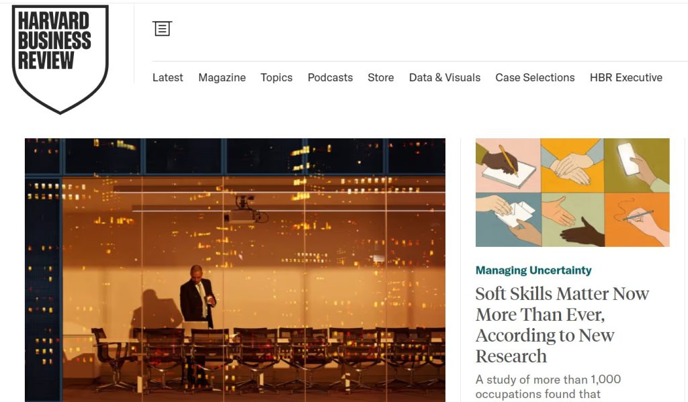Screen dimensions: 688x402
Task: Open the Podcasts page
Action: pos(330,78)
